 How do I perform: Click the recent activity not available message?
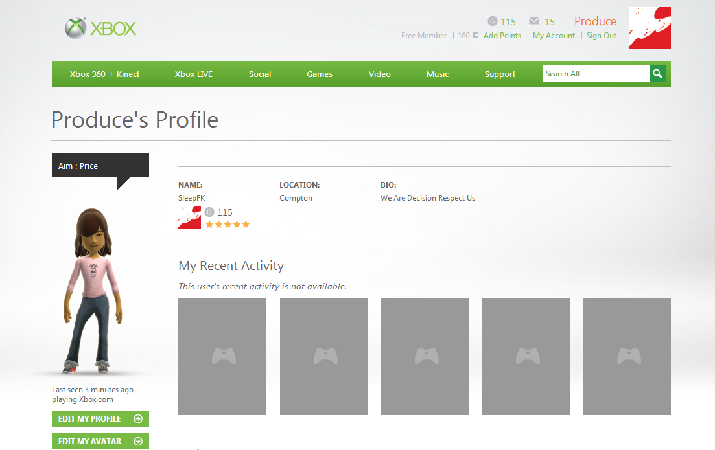click(x=263, y=286)
